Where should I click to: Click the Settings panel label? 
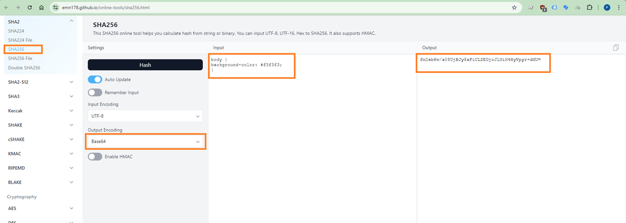96,47
